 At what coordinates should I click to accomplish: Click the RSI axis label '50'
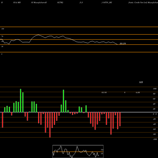[x=2, y=41]
